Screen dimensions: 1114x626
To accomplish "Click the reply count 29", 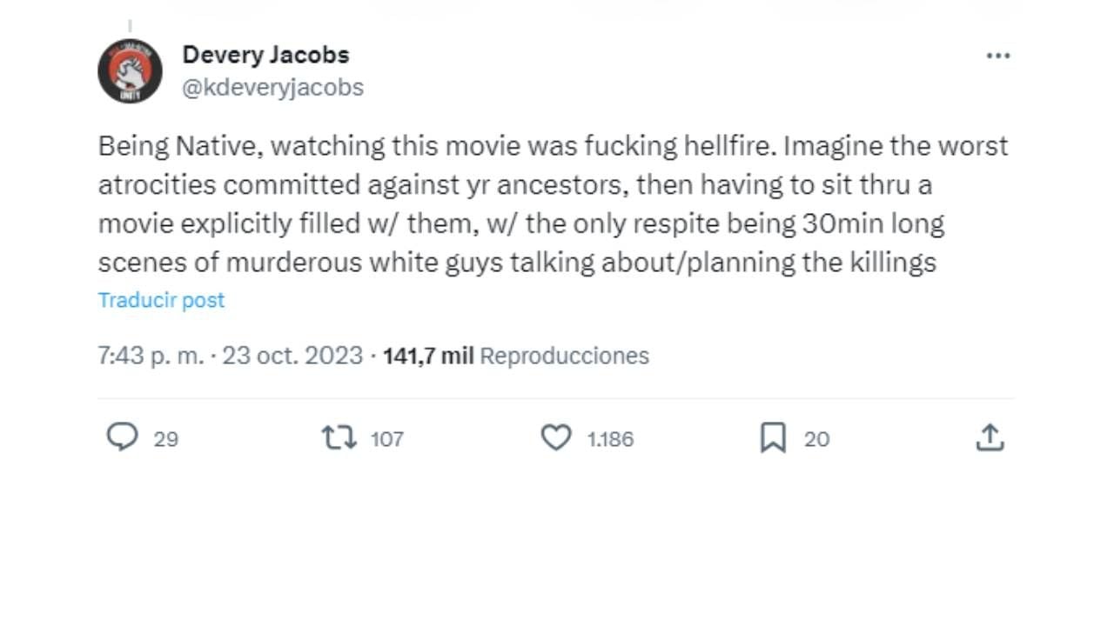I will click(x=166, y=439).
